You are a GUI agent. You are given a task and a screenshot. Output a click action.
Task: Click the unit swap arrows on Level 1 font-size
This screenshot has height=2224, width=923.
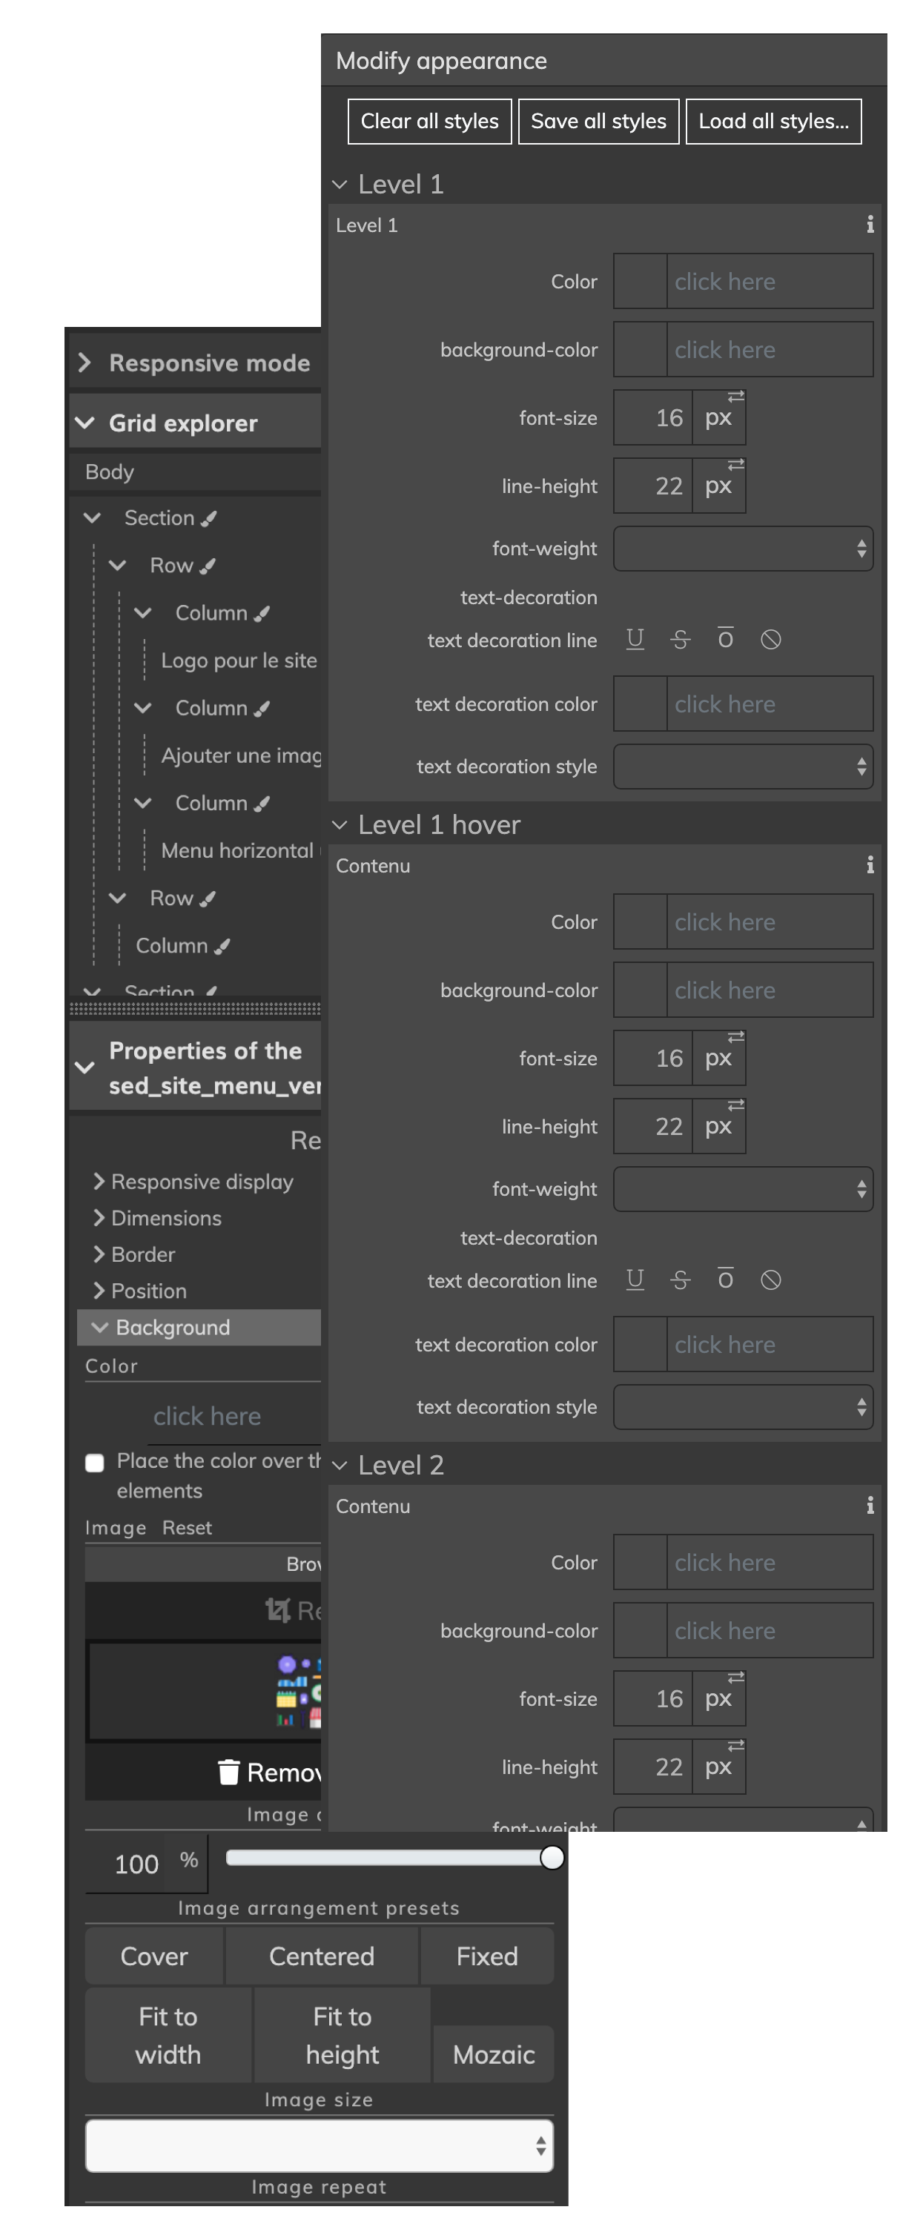coord(735,397)
